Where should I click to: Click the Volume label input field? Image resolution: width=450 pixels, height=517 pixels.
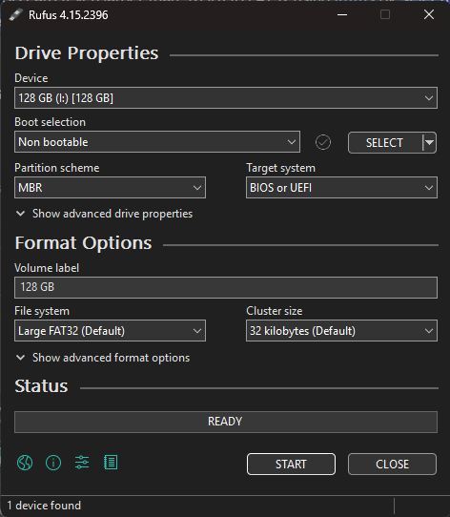[x=226, y=287]
